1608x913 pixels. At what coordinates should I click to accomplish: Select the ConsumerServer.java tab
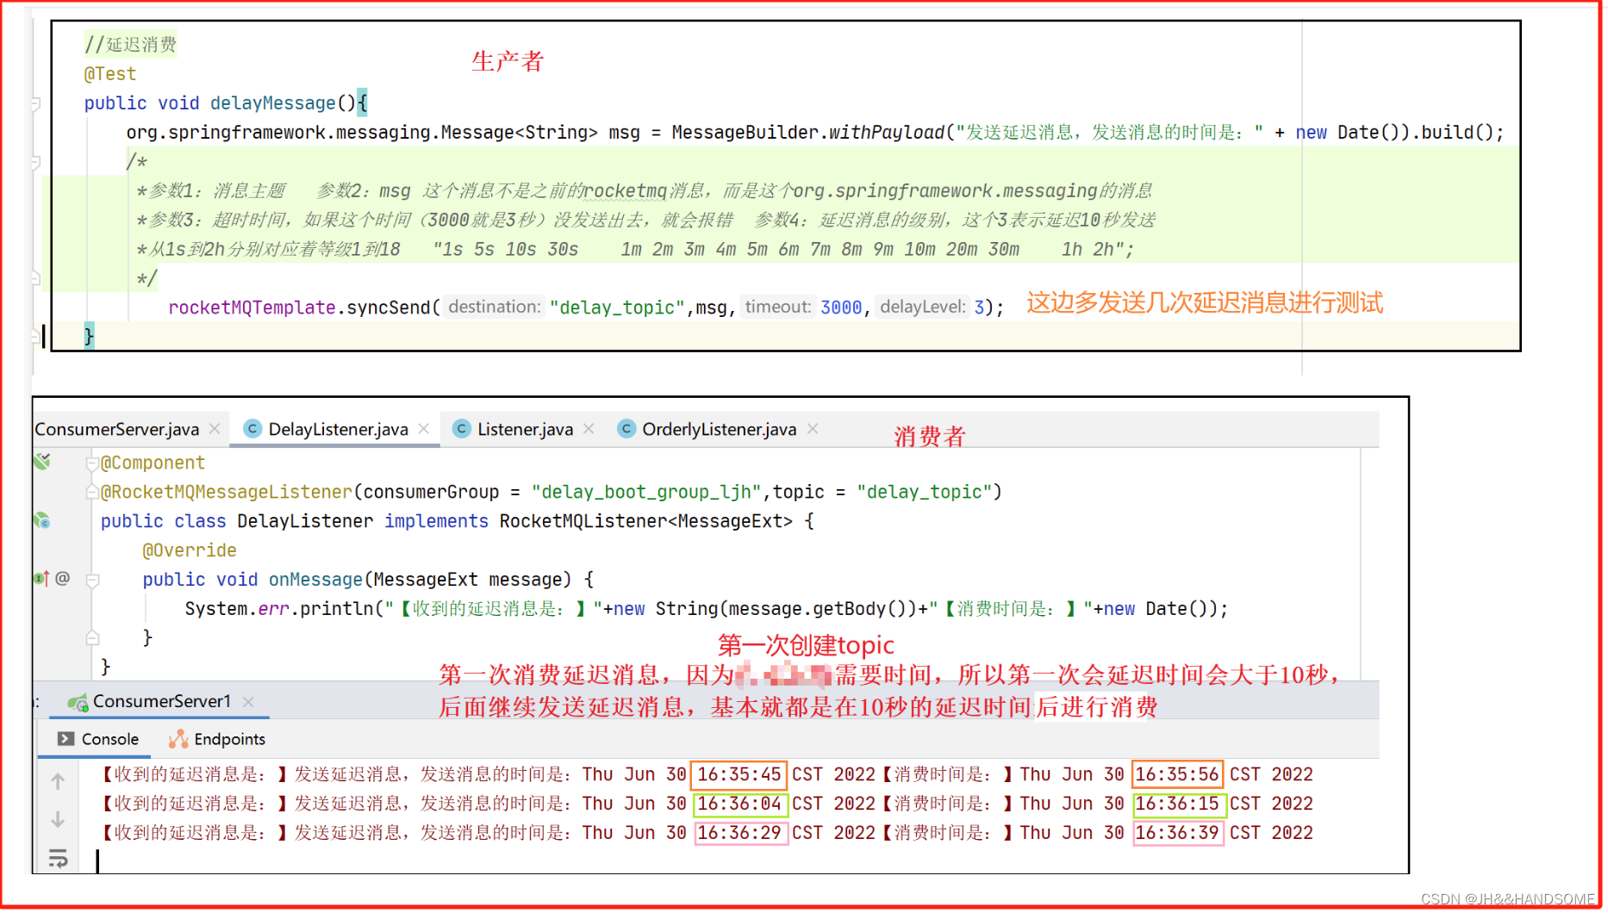[117, 430]
